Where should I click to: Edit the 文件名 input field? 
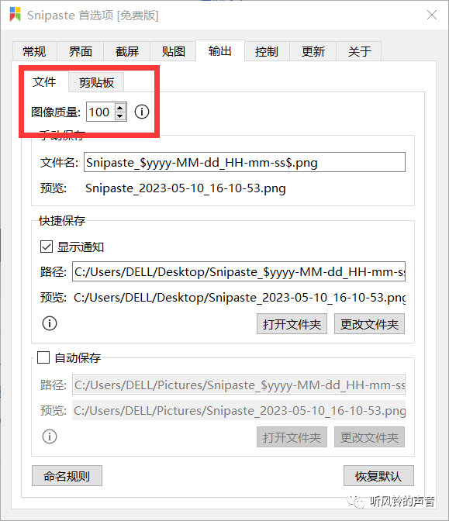pyautogui.click(x=244, y=162)
